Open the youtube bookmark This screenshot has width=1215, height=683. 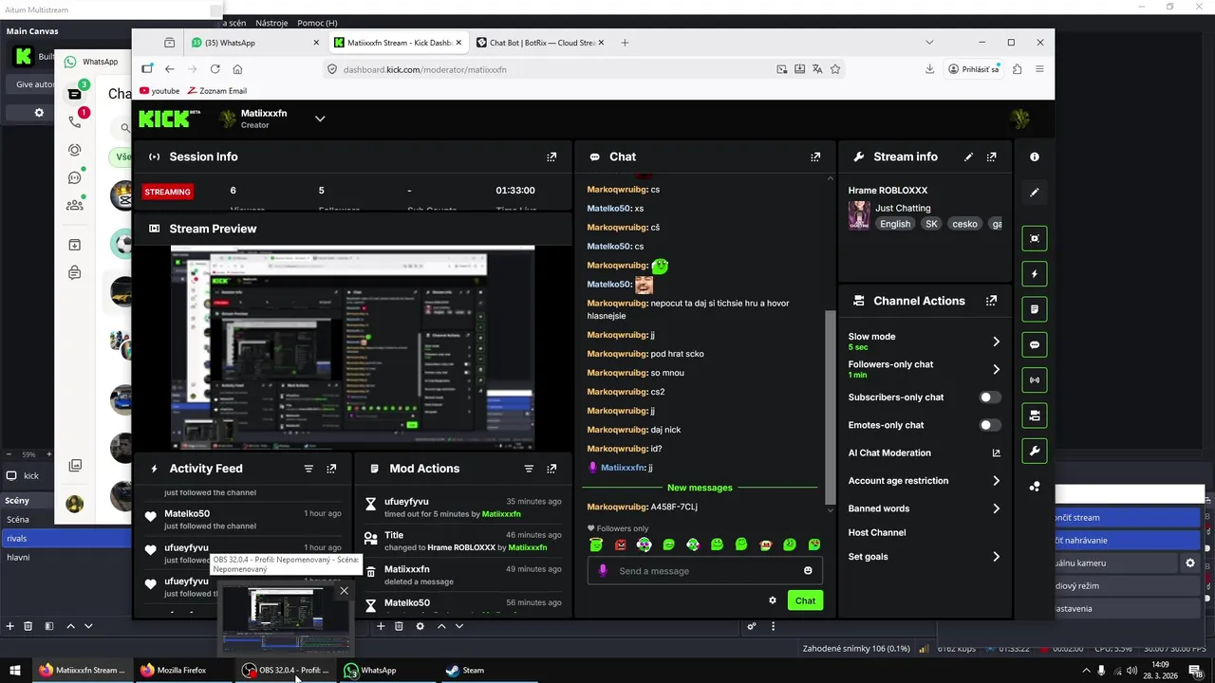(159, 91)
